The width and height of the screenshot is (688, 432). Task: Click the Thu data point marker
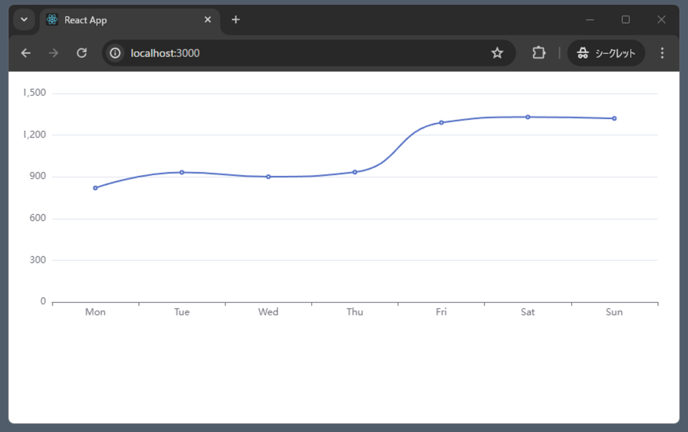tap(355, 172)
